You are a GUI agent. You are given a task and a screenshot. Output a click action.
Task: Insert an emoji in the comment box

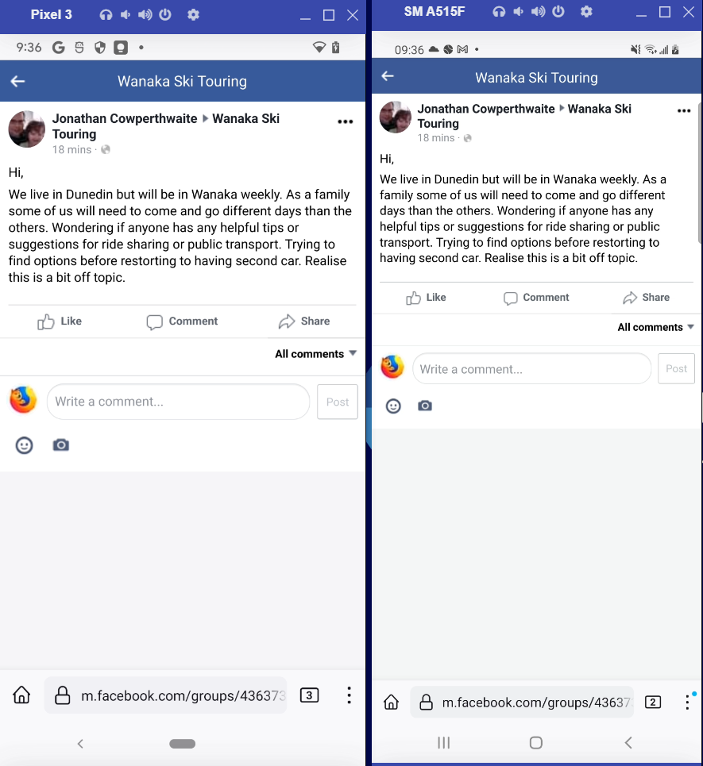point(24,445)
